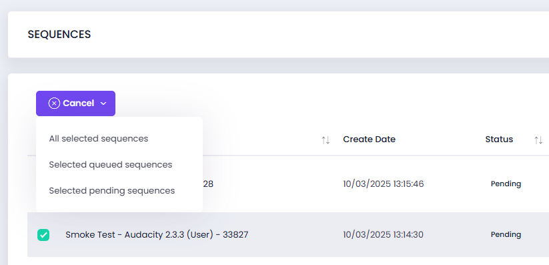Select the 10/03/2025 13:14:30 create date cell

(383, 234)
